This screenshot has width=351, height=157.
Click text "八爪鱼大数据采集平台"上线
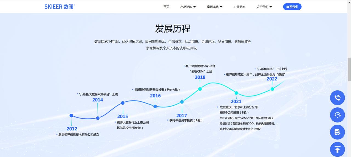(x=98, y=94)
